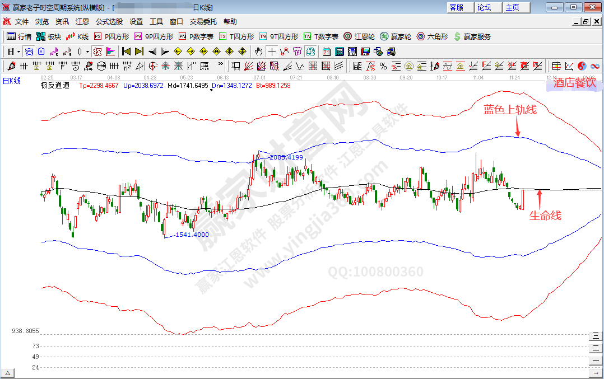Select the hand pan tool
This screenshot has height=379, width=604.
pyautogui.click(x=258, y=52)
